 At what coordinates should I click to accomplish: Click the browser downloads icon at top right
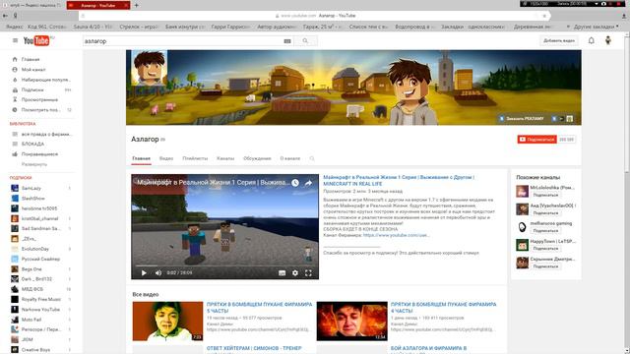click(624, 16)
